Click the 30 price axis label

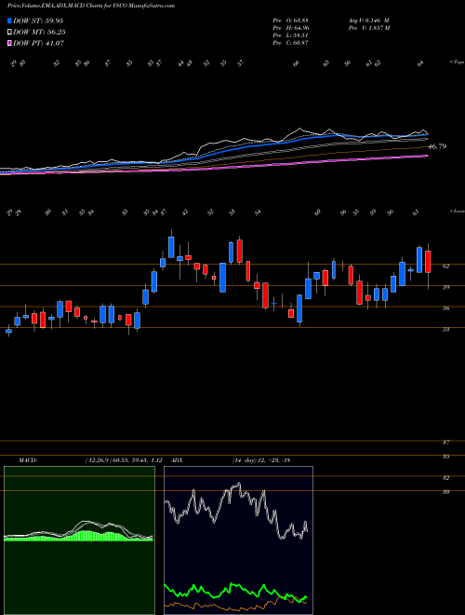445,492
